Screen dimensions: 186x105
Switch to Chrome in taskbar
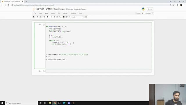pos(55,103)
